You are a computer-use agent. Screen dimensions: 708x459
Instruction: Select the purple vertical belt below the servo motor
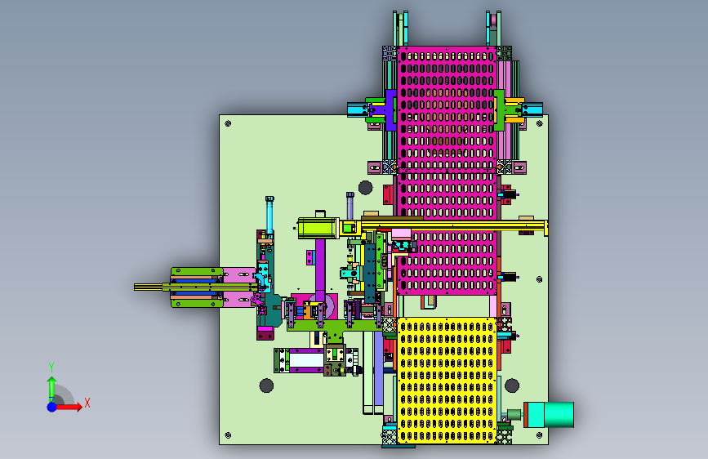[x=319, y=269]
